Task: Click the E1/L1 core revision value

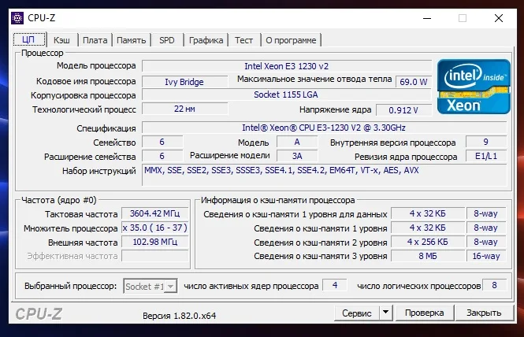Action: pyautogui.click(x=486, y=156)
